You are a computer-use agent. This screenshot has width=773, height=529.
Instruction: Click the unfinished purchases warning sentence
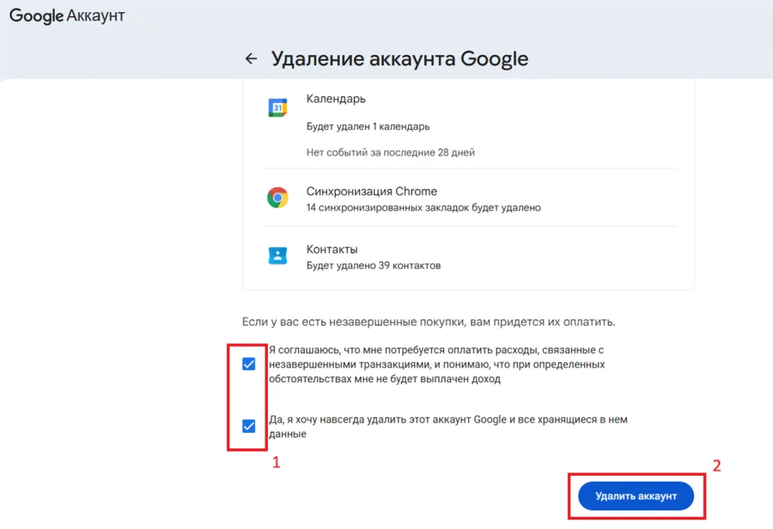[x=429, y=322]
